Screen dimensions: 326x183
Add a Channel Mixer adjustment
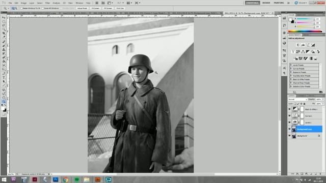point(318,51)
